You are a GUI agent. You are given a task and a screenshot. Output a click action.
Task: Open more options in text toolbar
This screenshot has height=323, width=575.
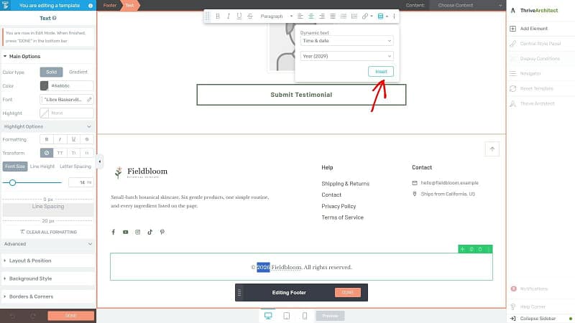tap(394, 16)
